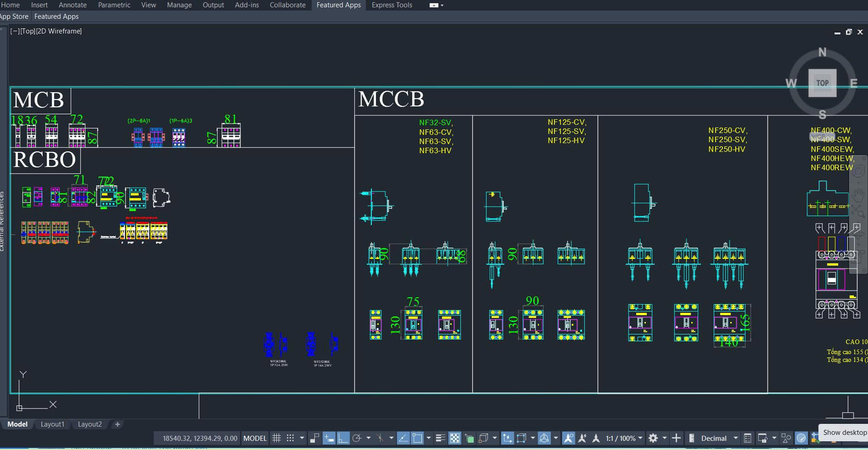Image resolution: width=868 pixels, height=450 pixels.
Task: Click the Lineweight display icon
Action: click(x=441, y=438)
